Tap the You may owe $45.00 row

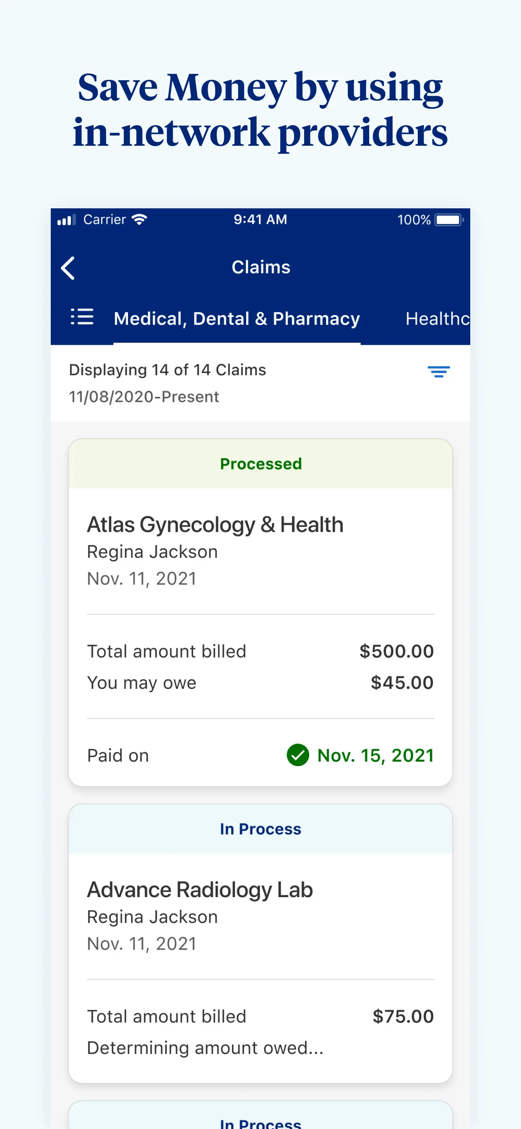click(x=260, y=683)
